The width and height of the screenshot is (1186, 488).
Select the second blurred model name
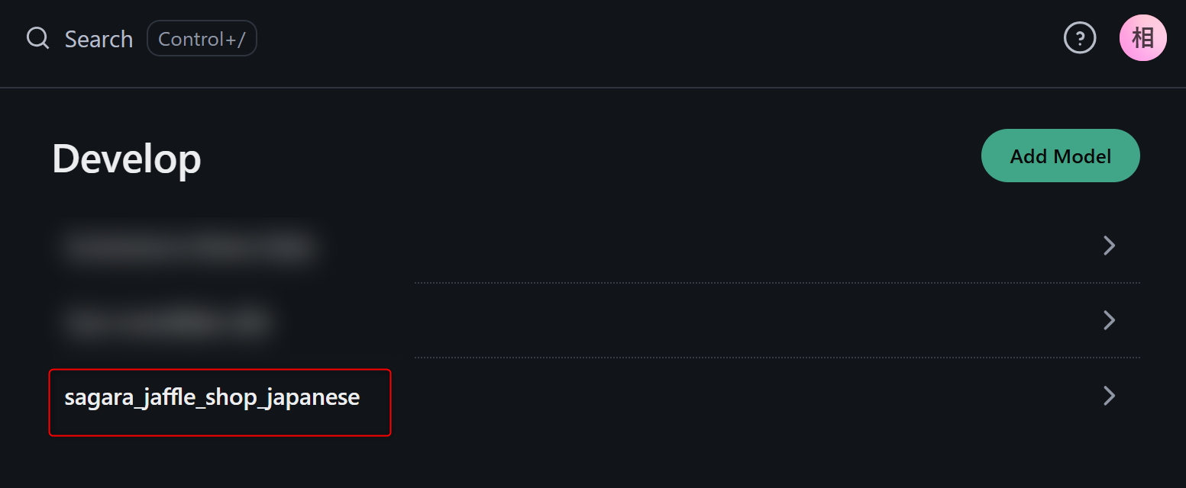[x=168, y=323]
